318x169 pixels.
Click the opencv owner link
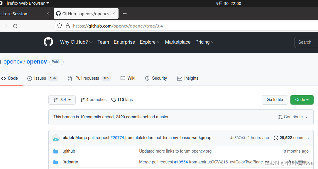tap(13, 62)
